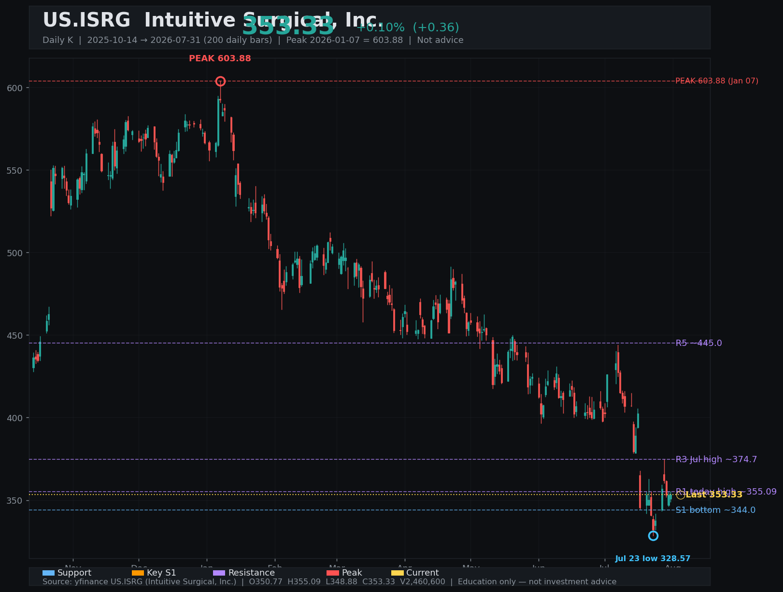Click the 'C353.33' close value in footer
The image size is (783, 592).
click(379, 582)
